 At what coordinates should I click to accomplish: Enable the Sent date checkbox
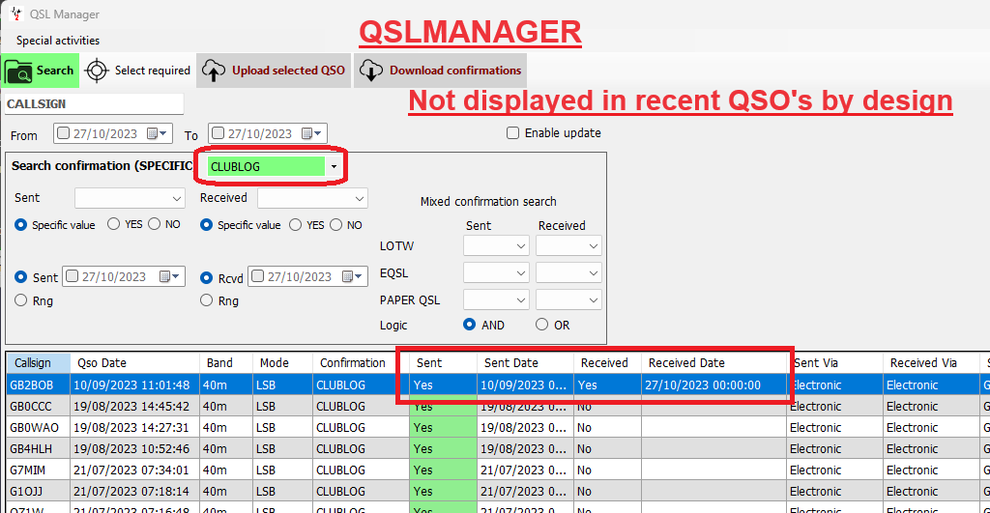click(72, 276)
